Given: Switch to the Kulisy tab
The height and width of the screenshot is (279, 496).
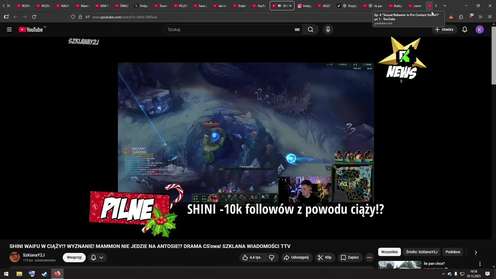Looking at the screenshot, I should point(395,6).
